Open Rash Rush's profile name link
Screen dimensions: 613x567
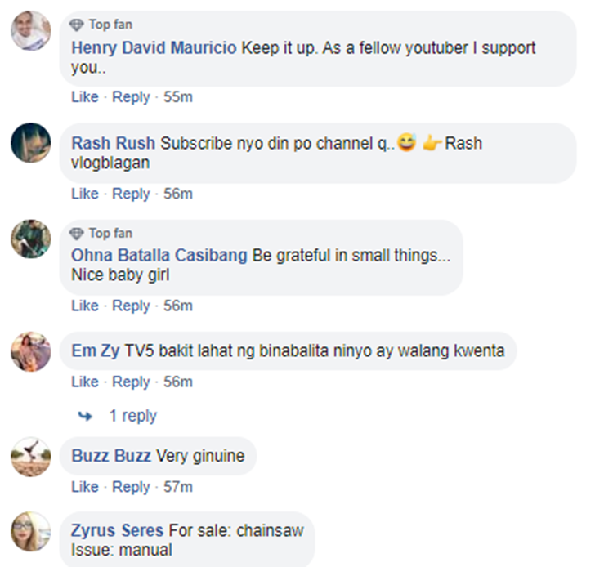pos(114,144)
